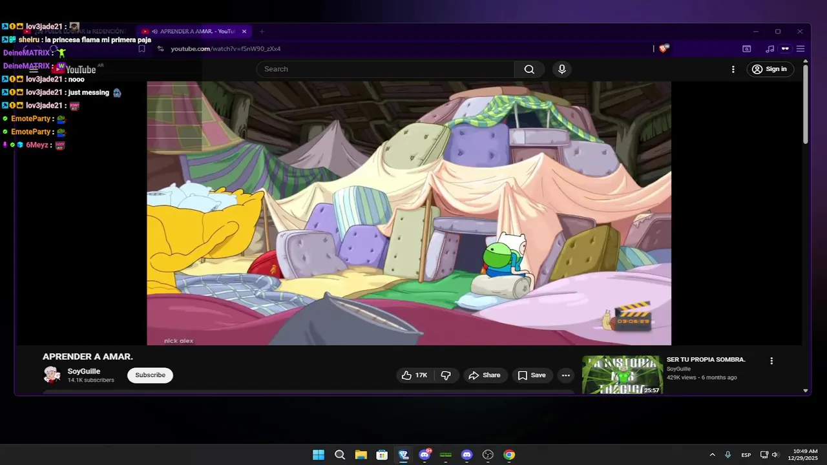Image resolution: width=827 pixels, height=465 pixels.
Task: Go to the YouTube home logo
Action: coord(74,69)
